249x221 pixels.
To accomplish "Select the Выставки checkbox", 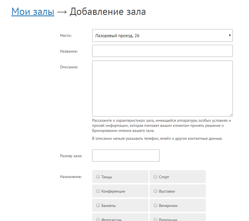I will 155,191.
